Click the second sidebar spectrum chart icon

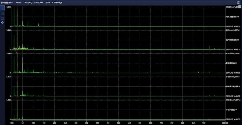2,13
